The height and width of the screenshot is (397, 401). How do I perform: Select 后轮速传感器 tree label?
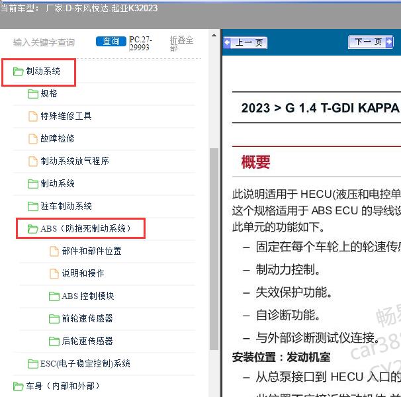coord(87,341)
